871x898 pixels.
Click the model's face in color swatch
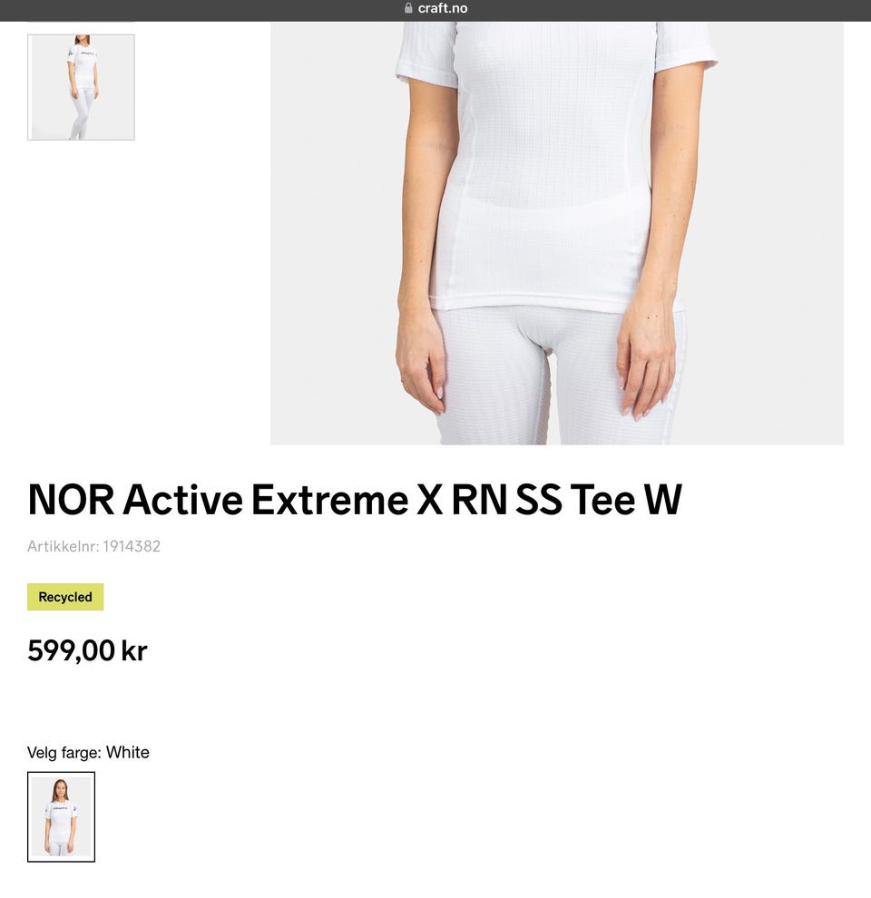pyautogui.click(x=61, y=789)
